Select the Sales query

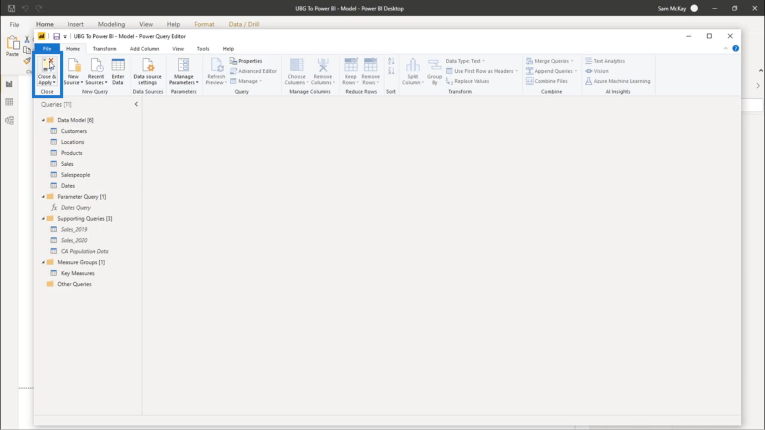67,164
